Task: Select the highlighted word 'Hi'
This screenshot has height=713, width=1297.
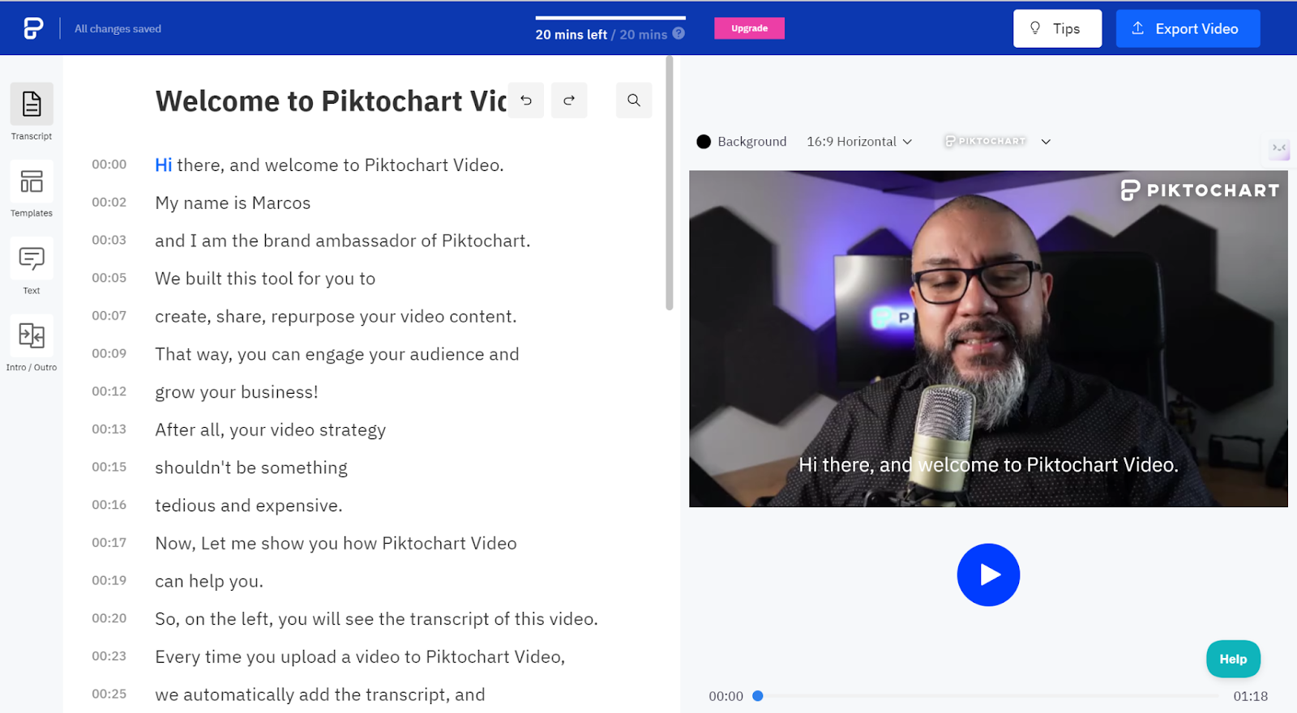Action: (163, 165)
